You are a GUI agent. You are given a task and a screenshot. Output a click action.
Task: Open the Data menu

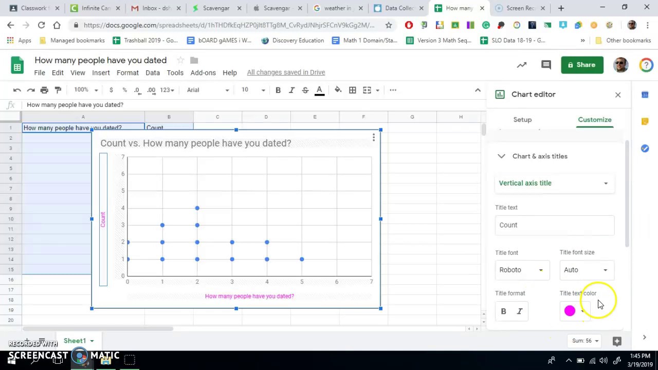pos(153,72)
